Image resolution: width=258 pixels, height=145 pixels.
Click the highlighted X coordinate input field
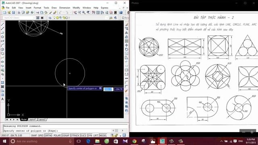108,89
